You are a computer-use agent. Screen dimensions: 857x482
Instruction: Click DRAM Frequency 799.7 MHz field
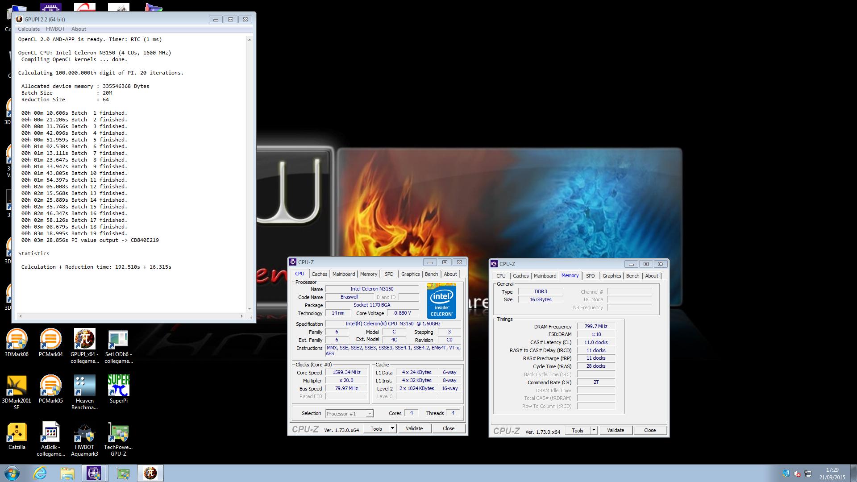click(x=596, y=326)
